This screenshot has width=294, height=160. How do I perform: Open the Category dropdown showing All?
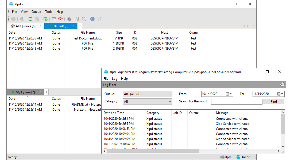coord(148,101)
